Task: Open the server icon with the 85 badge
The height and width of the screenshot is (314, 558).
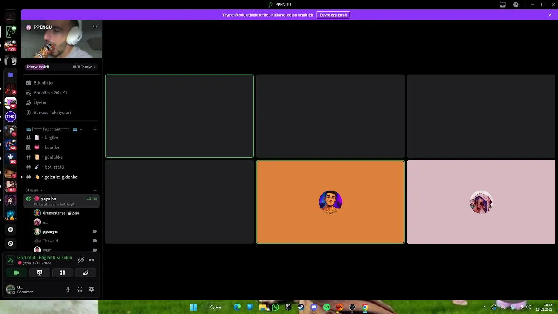Action: coord(10,158)
